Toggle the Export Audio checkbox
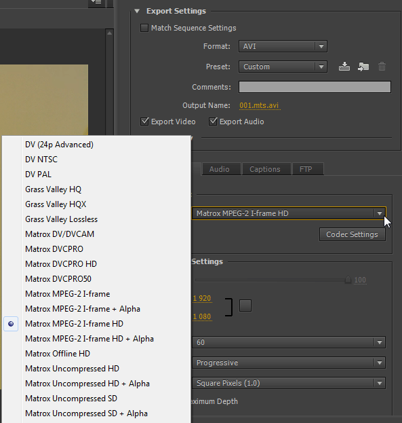Viewport: 402px width, 423px height. [213, 122]
